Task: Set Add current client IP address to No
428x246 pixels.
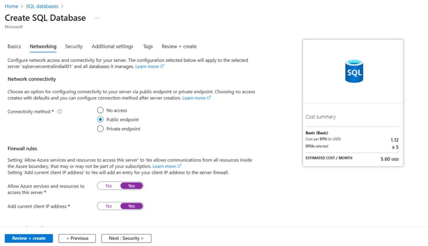Action: pyautogui.click(x=109, y=206)
